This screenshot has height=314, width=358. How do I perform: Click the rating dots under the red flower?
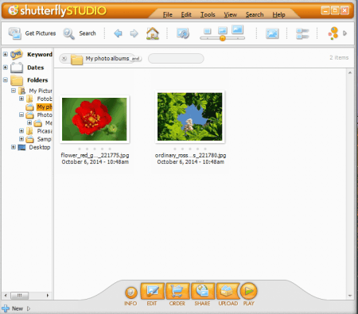tap(95, 149)
